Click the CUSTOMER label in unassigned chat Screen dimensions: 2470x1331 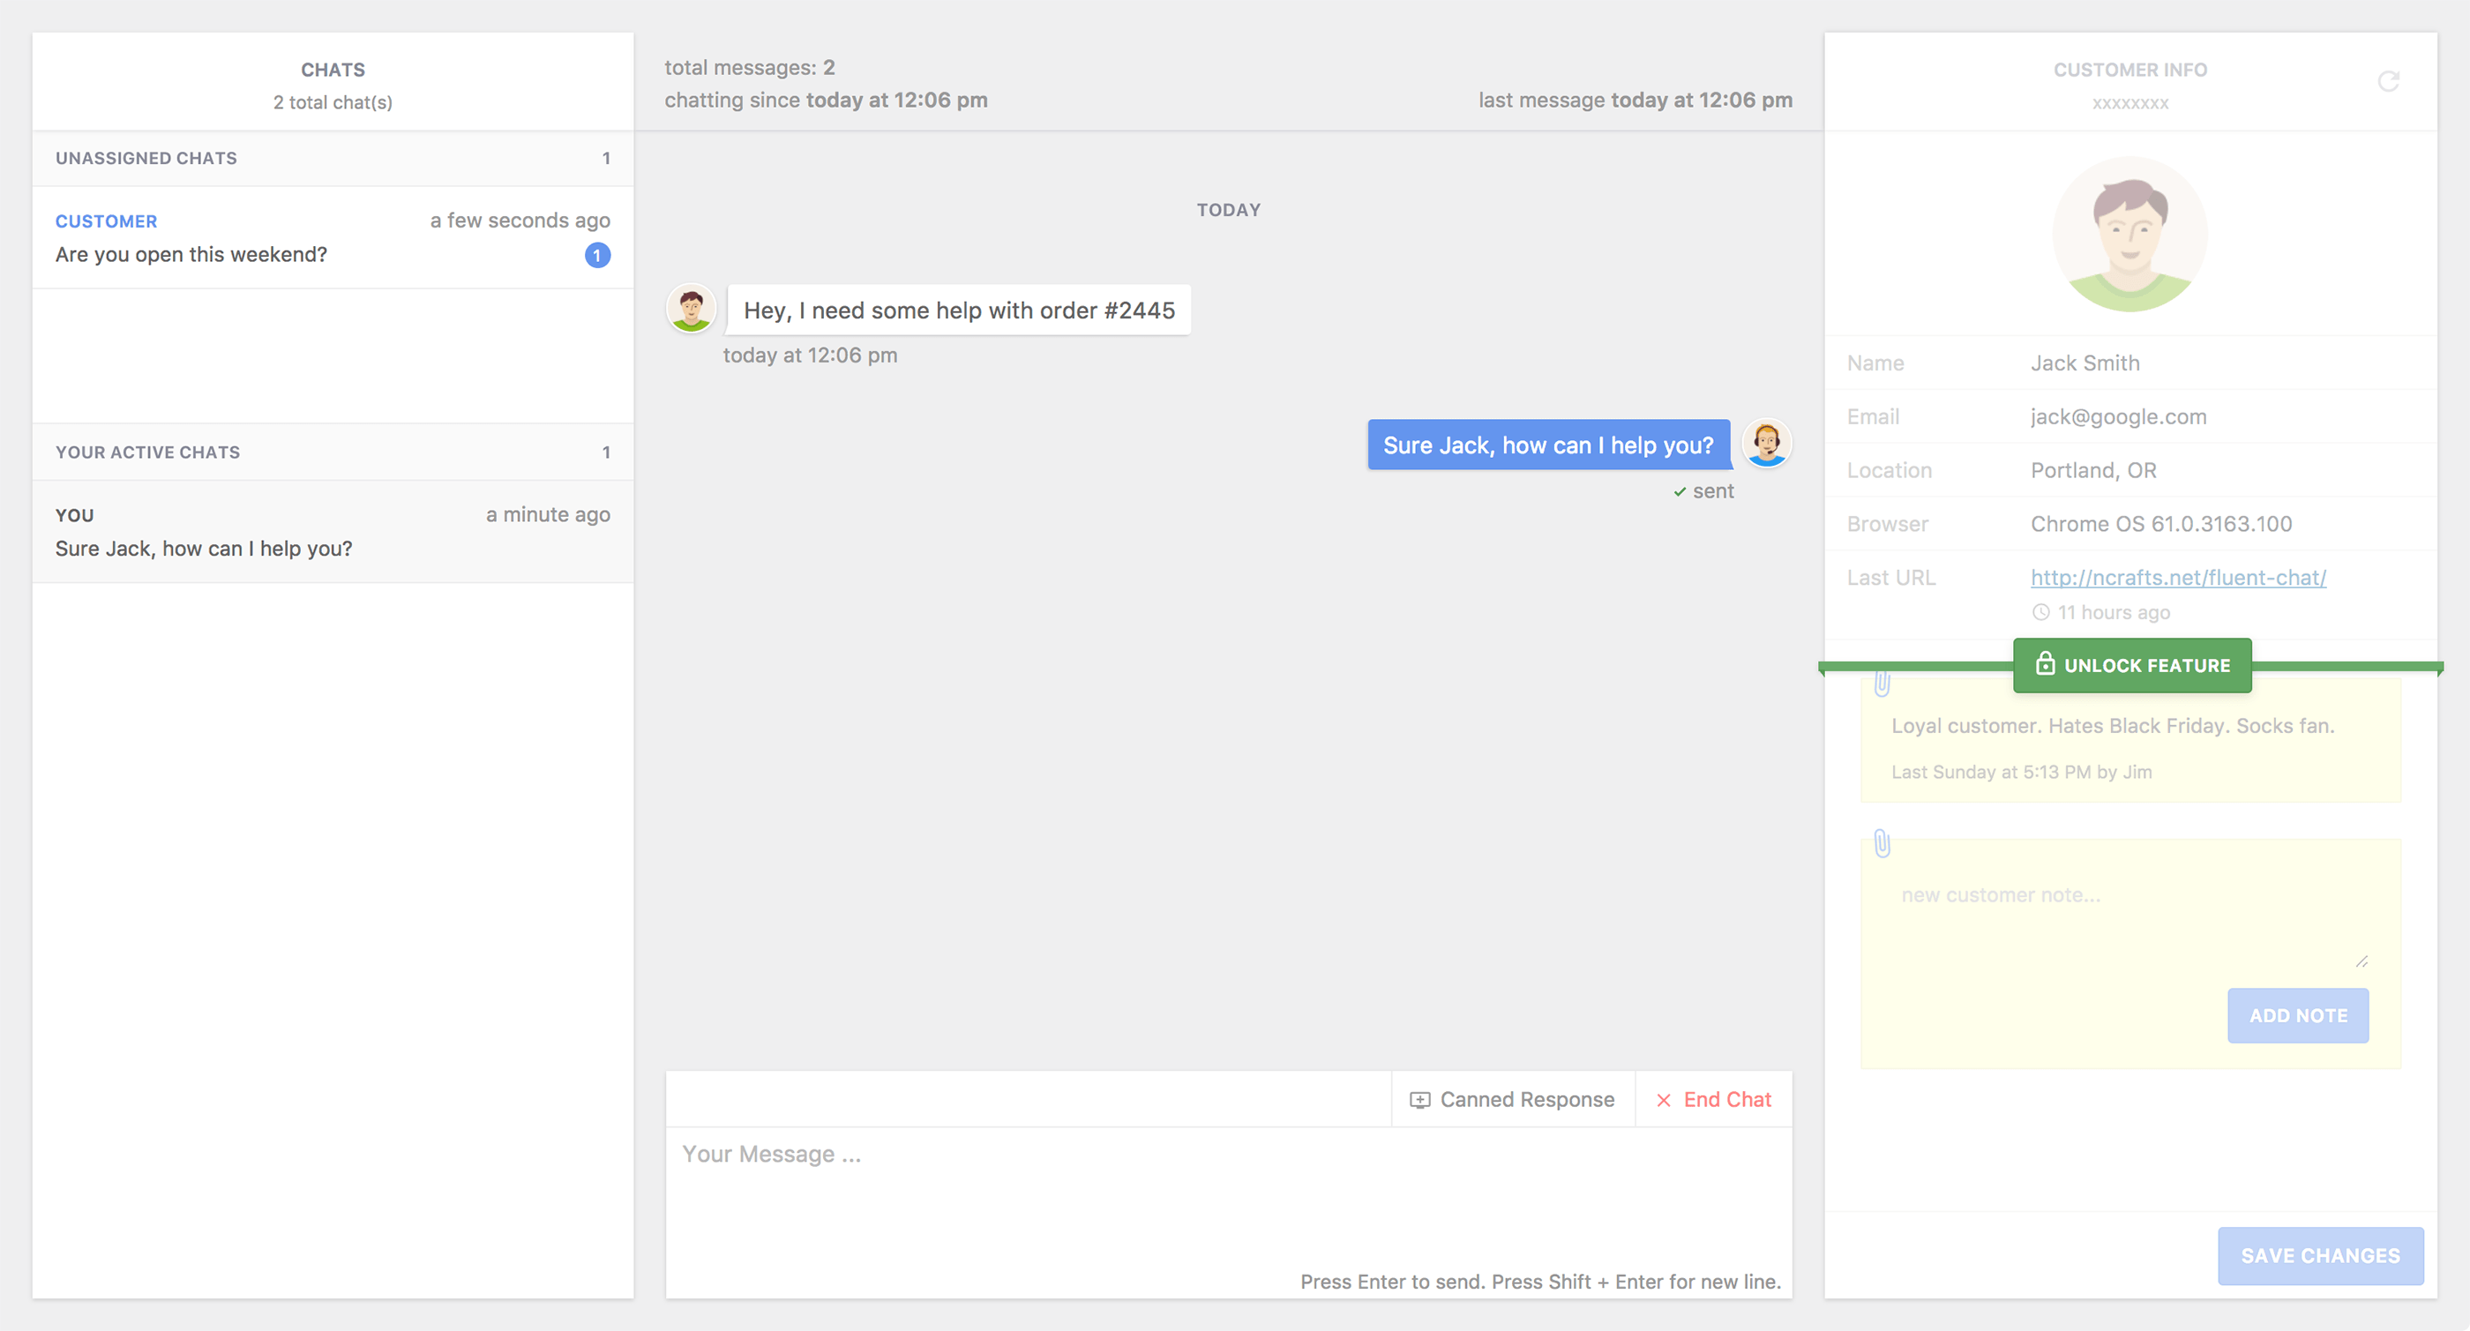tap(107, 221)
